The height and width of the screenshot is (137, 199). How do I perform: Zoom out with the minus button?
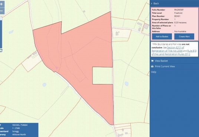click(x=1, y=11)
